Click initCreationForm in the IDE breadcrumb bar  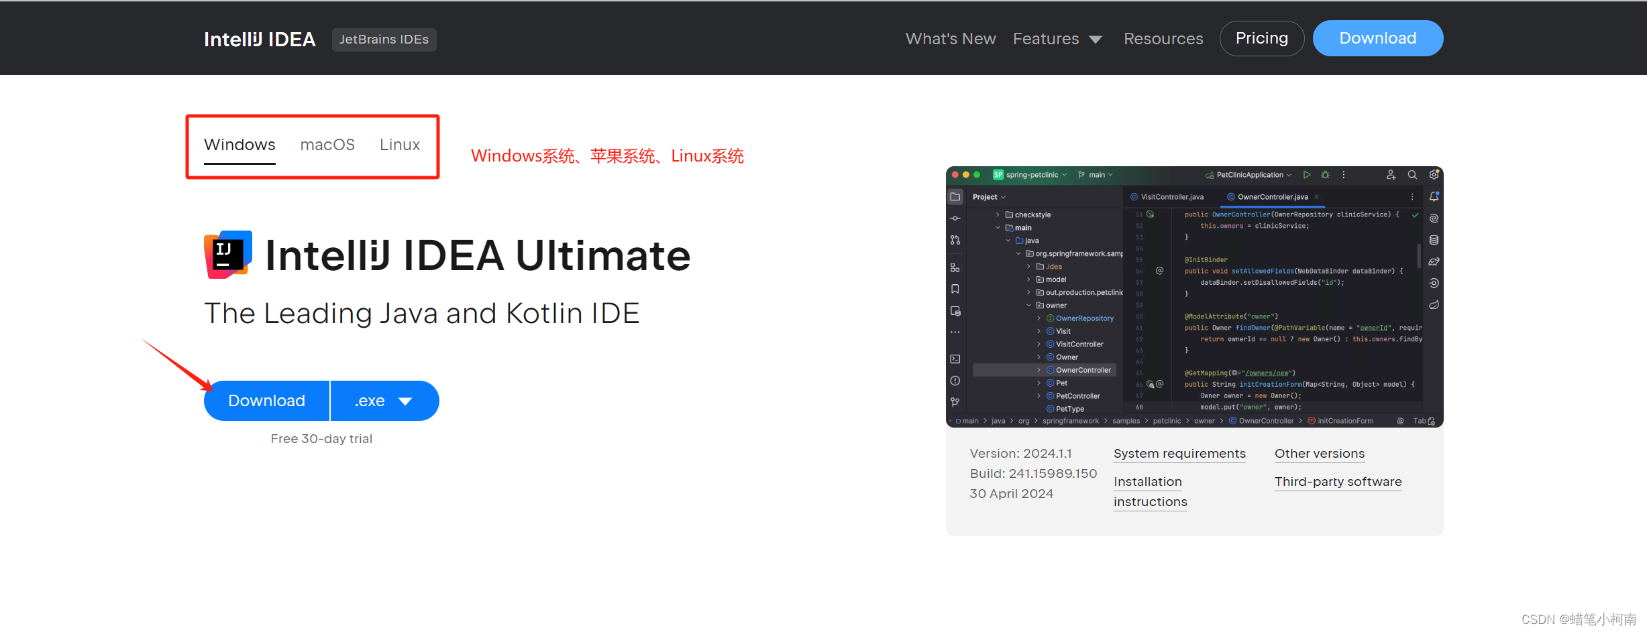[1340, 421]
